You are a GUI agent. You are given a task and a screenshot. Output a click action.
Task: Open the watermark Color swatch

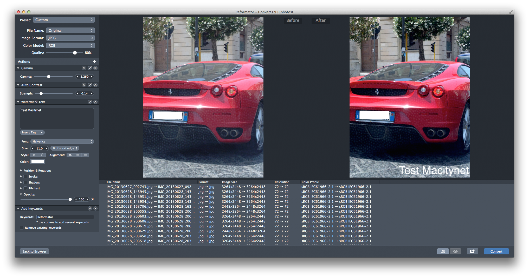click(x=38, y=162)
